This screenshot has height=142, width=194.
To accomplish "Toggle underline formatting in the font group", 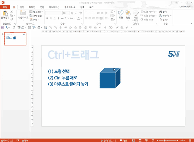I will [55, 18].
